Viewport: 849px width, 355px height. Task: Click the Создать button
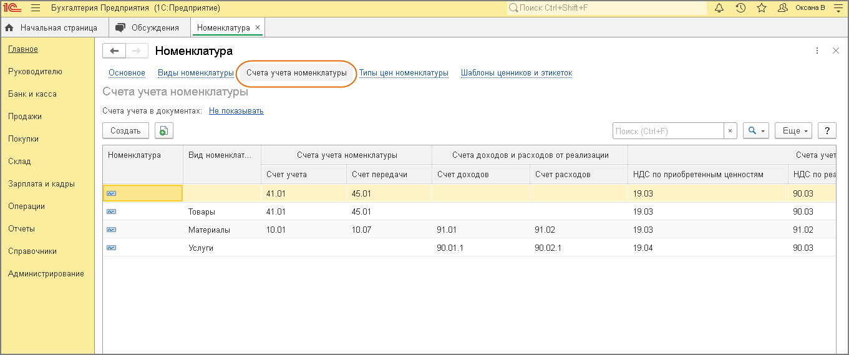point(125,130)
